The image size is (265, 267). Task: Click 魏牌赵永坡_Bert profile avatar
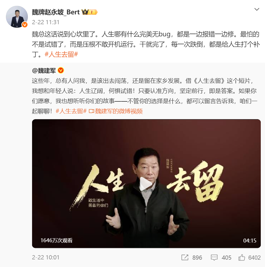(17, 17)
